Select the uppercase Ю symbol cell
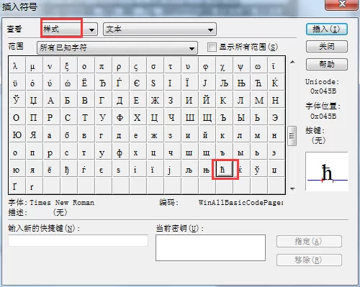360x287 pixels. pyautogui.click(x=17, y=135)
